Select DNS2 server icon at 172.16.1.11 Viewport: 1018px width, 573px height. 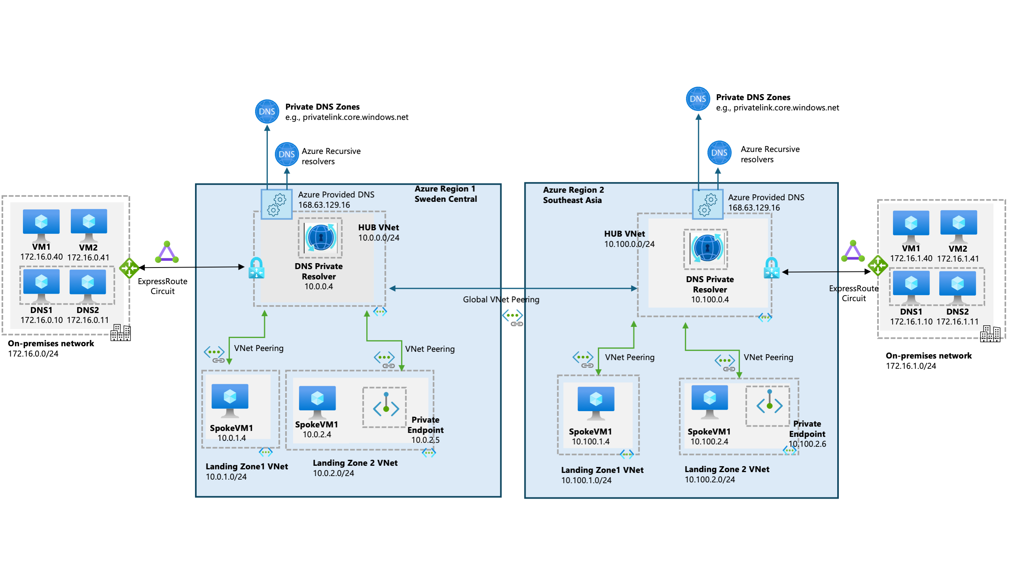(957, 288)
